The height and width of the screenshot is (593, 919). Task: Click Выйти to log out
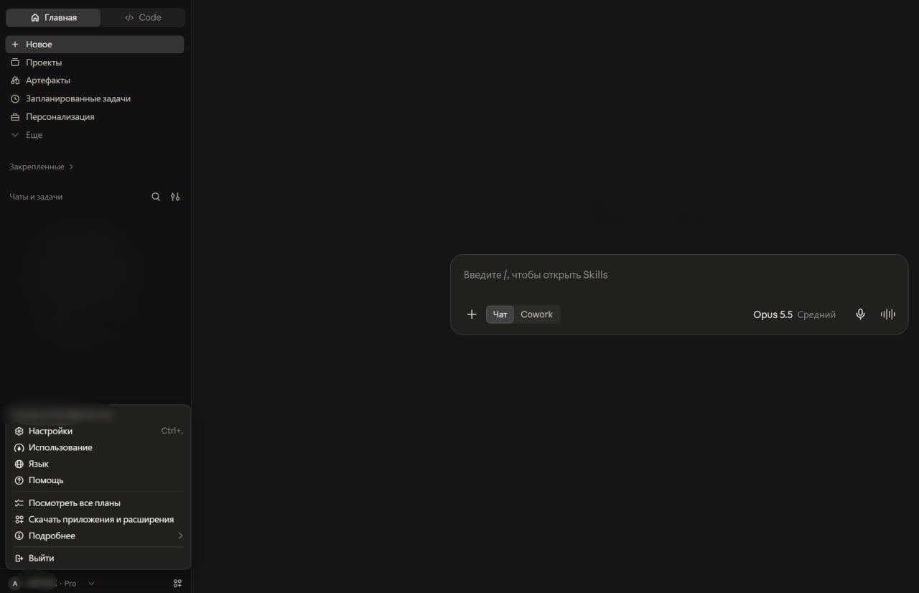[x=98, y=558]
